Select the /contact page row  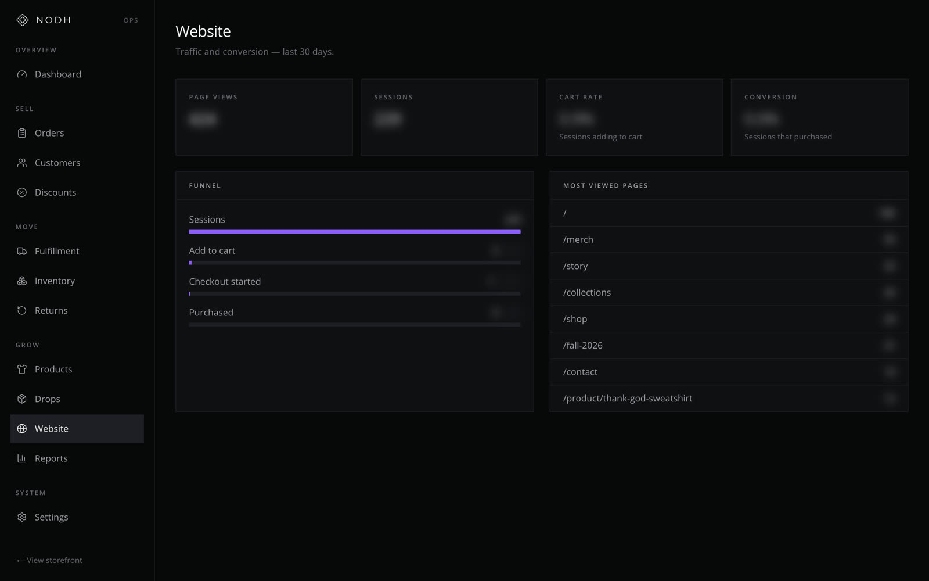(729, 372)
